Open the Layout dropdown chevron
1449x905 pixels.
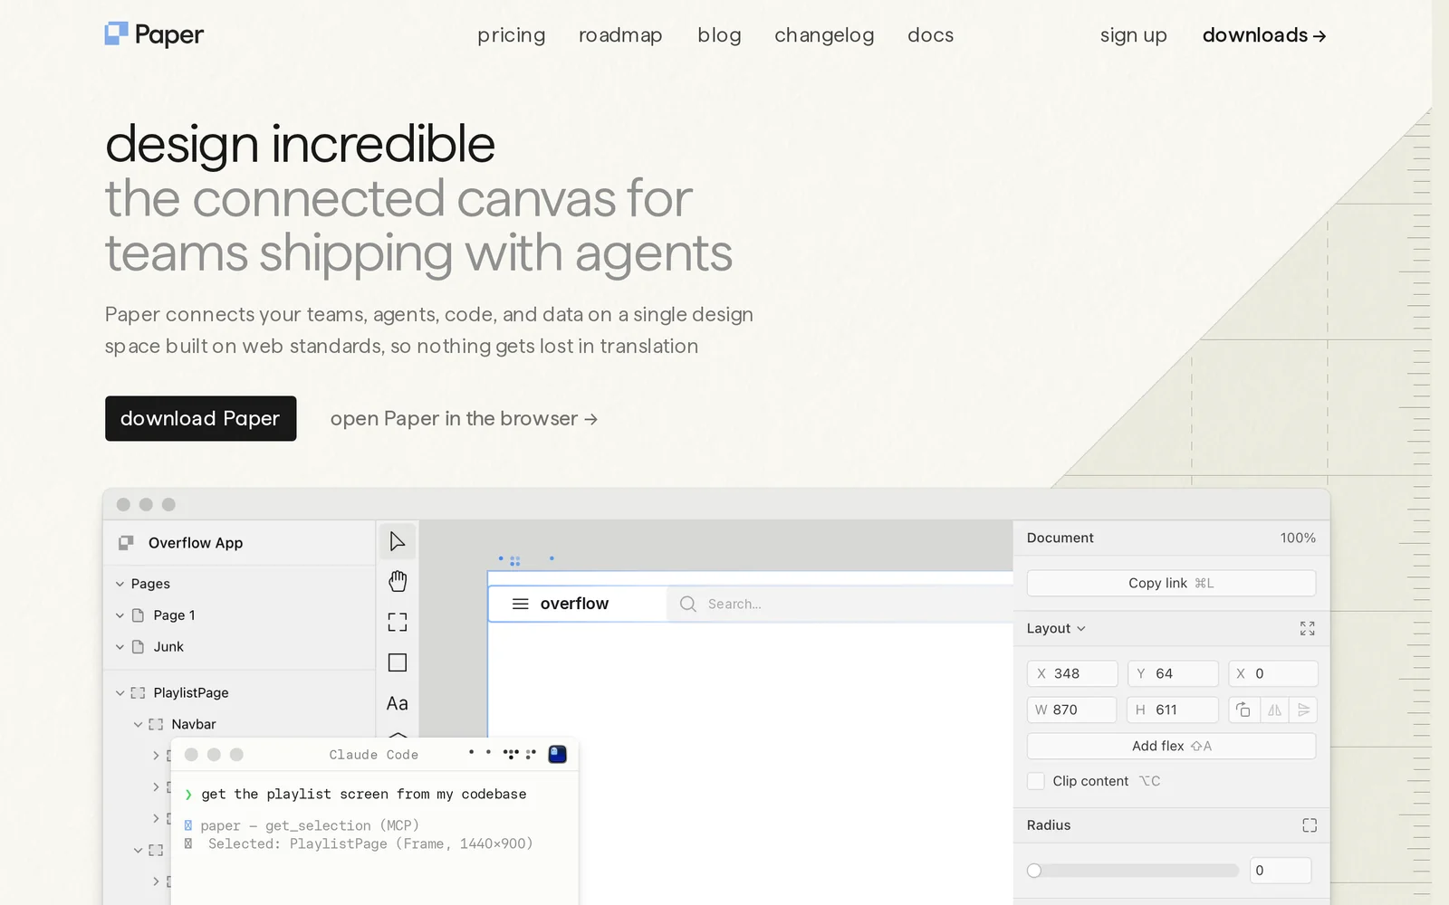point(1081,628)
